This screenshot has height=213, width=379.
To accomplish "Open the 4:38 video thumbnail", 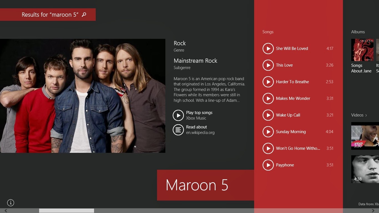I will tap(365, 169).
